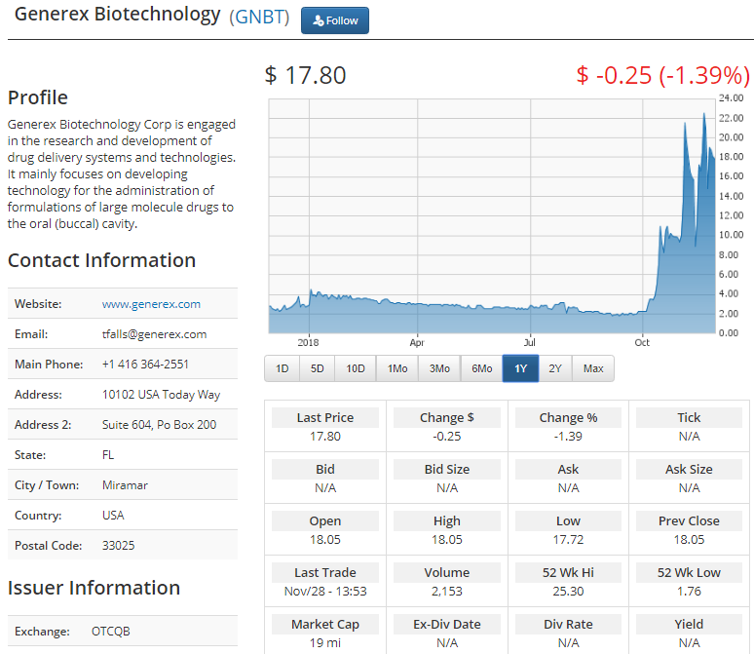
Task: Click Suite 604, Po Box 200 value
Action: (159, 425)
